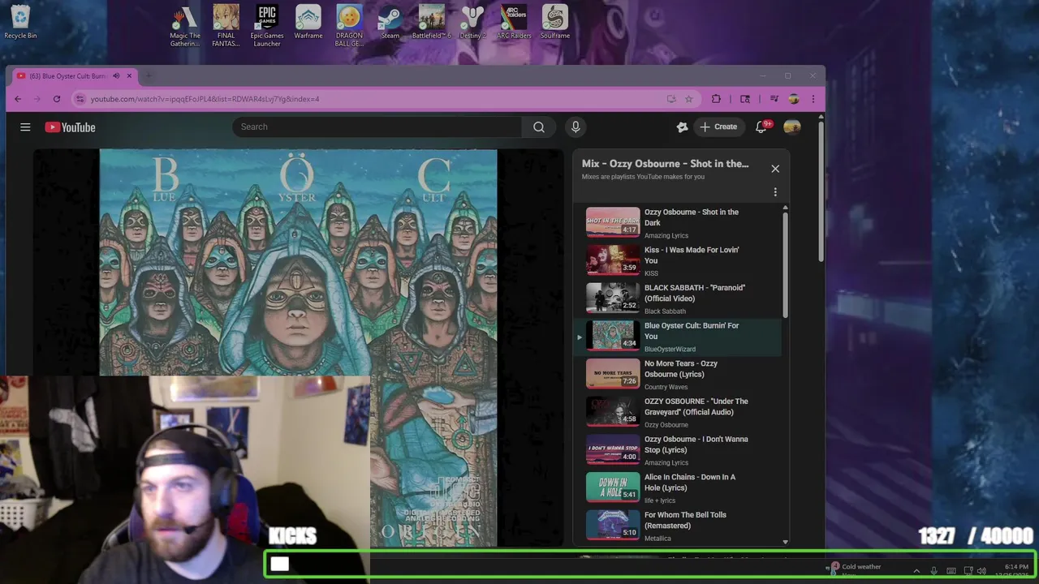Open the Final Fantasy desktop shortcut
Screen dimensions: 1039x584
coord(226,26)
